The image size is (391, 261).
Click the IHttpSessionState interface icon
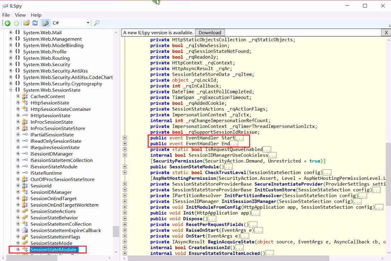point(25,115)
